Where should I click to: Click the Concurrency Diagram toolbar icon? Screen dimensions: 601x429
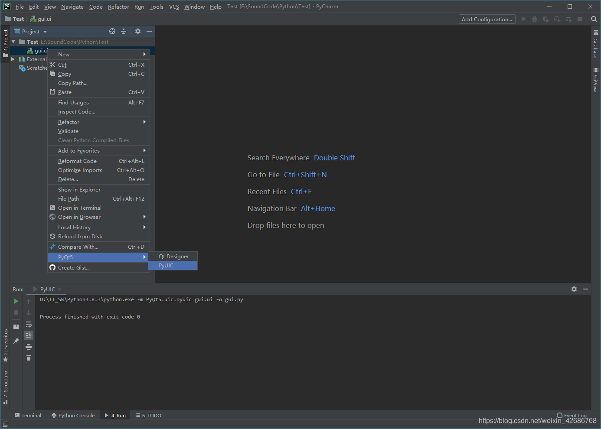pos(568,19)
